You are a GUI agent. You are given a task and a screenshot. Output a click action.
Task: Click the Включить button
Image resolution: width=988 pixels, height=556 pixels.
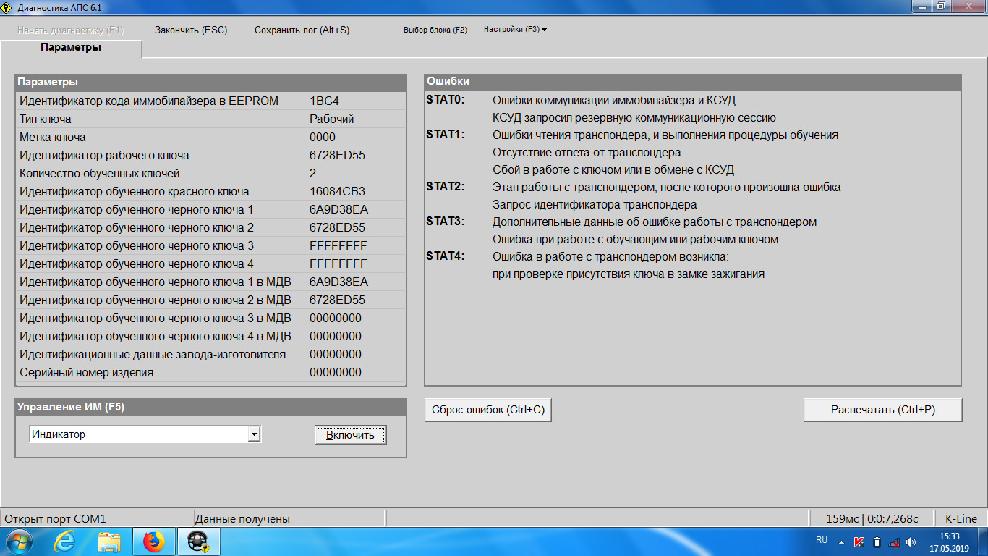click(x=350, y=434)
